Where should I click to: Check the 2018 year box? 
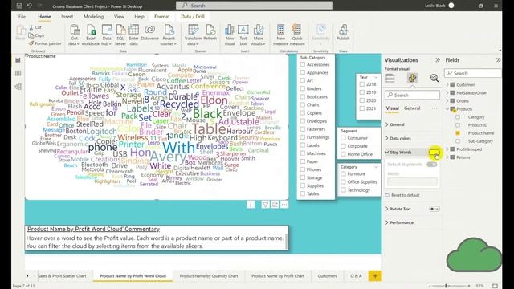pyautogui.click(x=362, y=84)
